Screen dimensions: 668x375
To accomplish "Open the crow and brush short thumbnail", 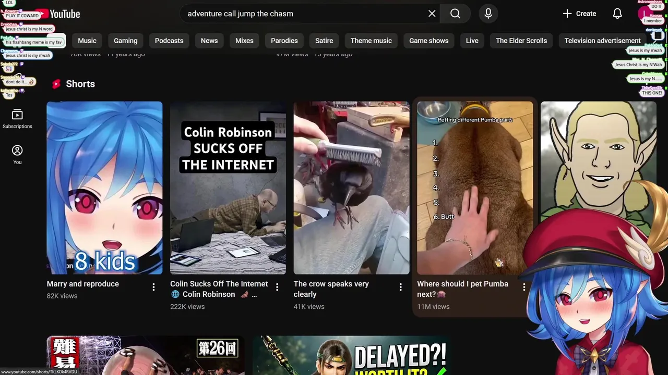I will point(352,187).
